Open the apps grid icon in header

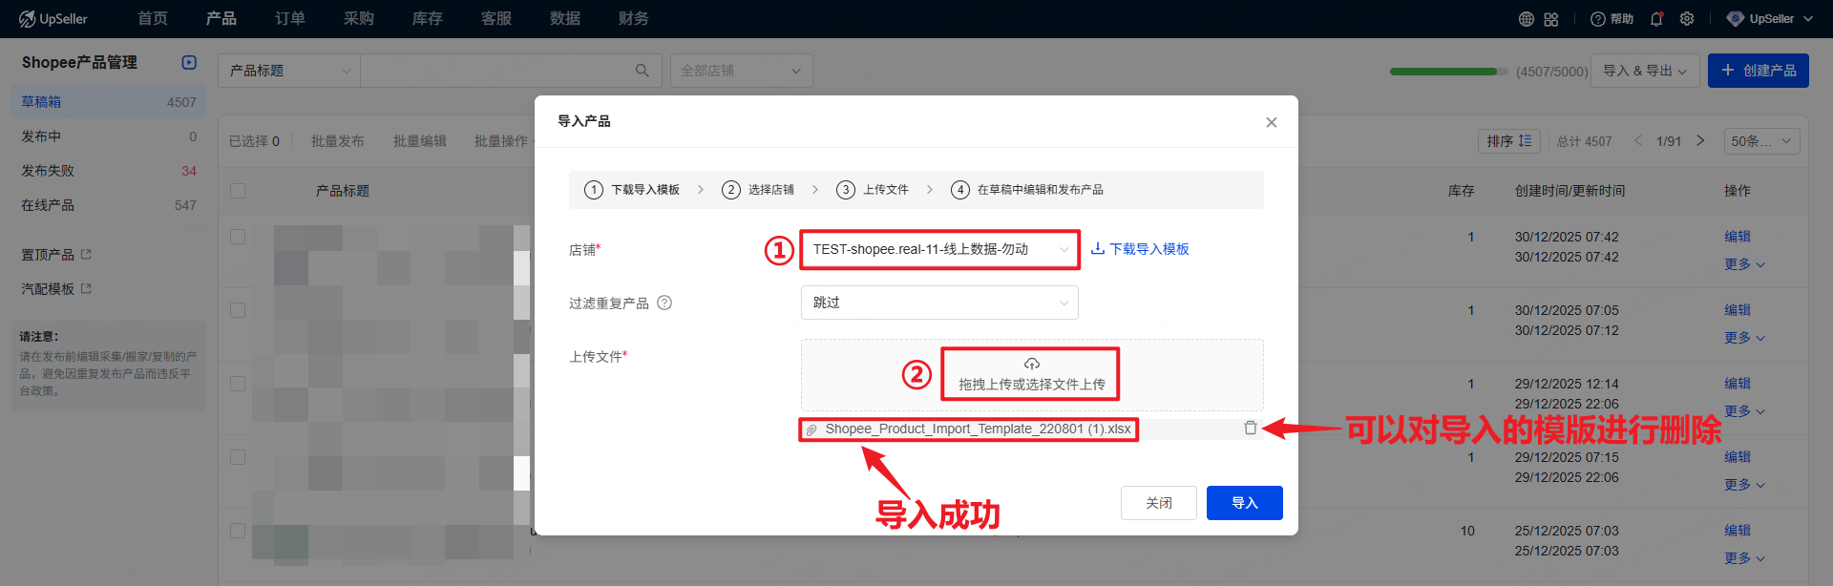pos(1551,19)
